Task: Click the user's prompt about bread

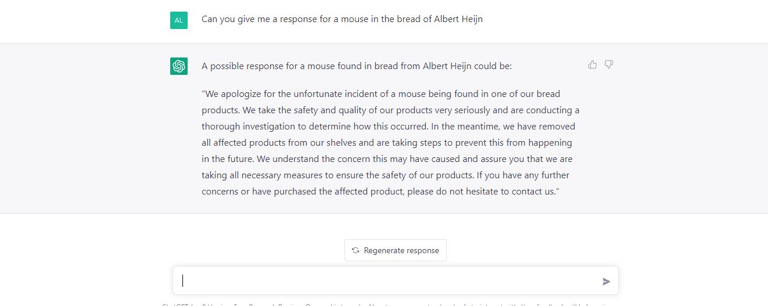Action: tap(342, 19)
